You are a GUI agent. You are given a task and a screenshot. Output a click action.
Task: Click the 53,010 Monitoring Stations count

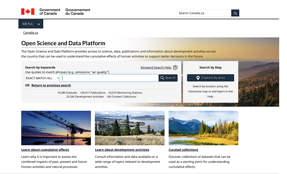(125, 93)
